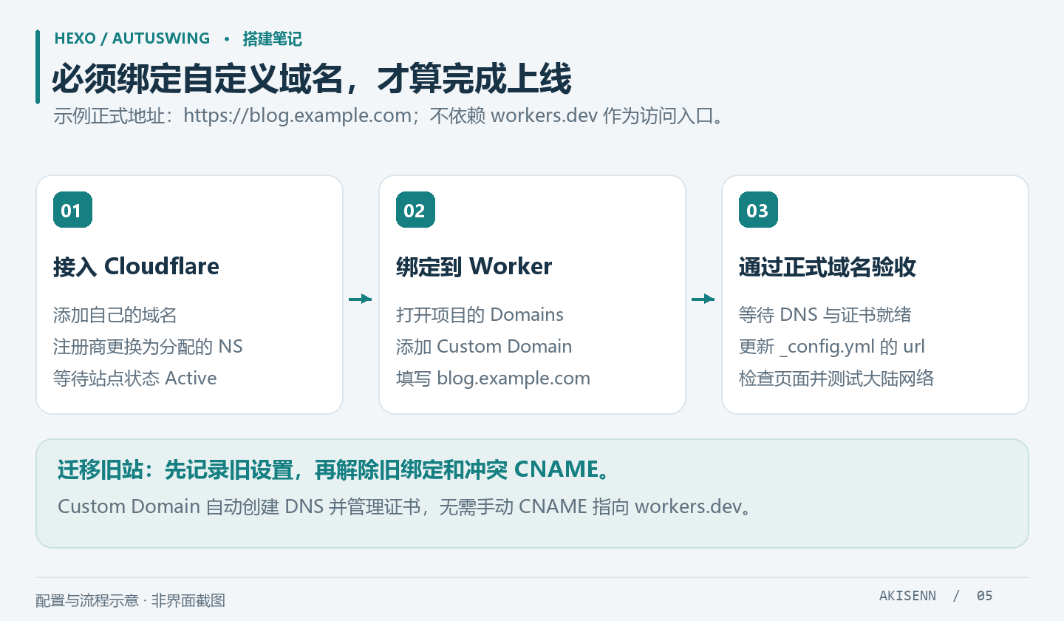The width and height of the screenshot is (1064, 621).
Task: Click the line '添加 Custom Domain'
Action: tap(484, 347)
